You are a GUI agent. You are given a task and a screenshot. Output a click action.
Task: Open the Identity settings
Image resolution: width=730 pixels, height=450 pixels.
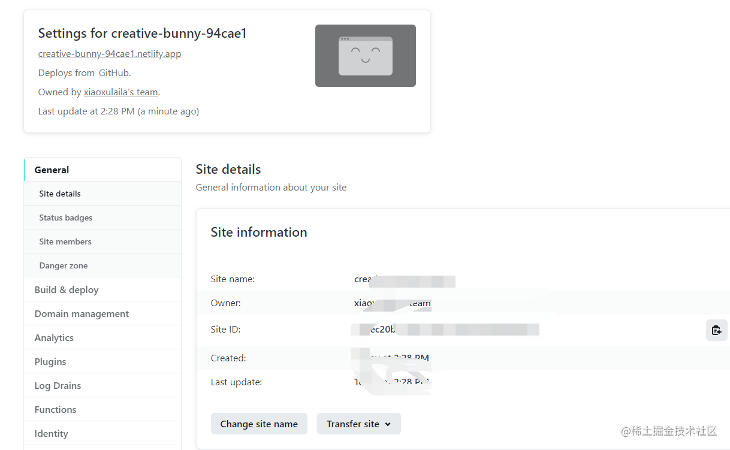pos(102,433)
